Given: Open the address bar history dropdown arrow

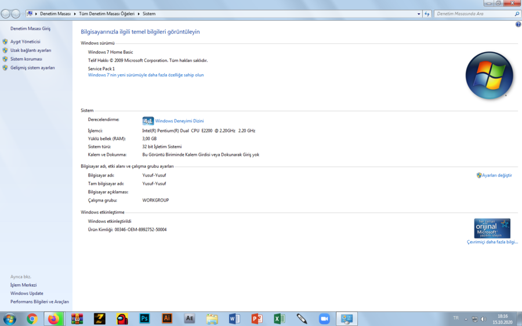Looking at the screenshot, I should 419,14.
